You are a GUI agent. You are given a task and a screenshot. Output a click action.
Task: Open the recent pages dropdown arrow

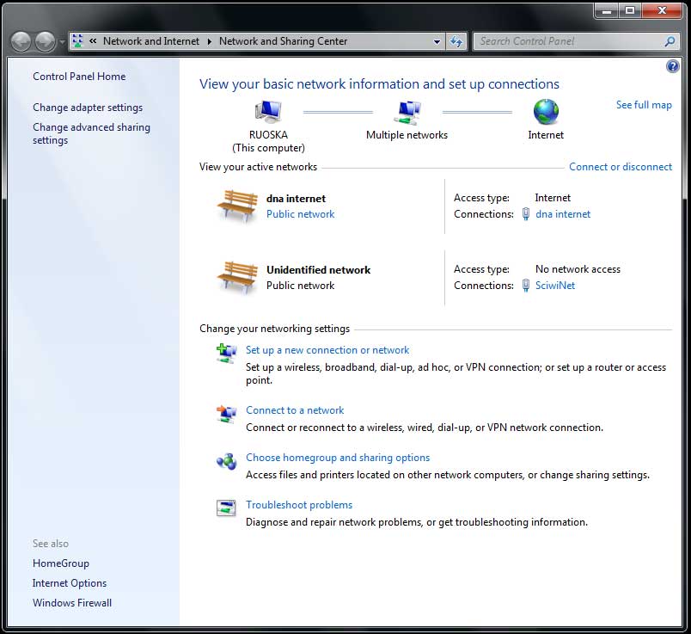[x=62, y=42]
